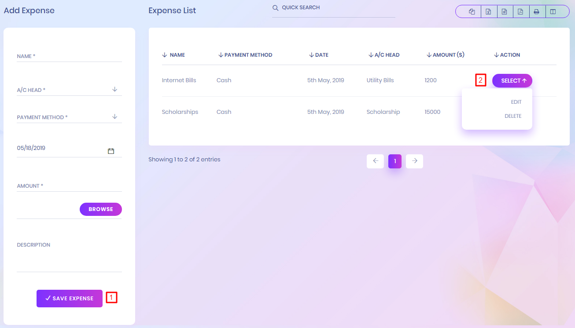
Task: Focus the Name input field
Action: pyautogui.click(x=69, y=56)
